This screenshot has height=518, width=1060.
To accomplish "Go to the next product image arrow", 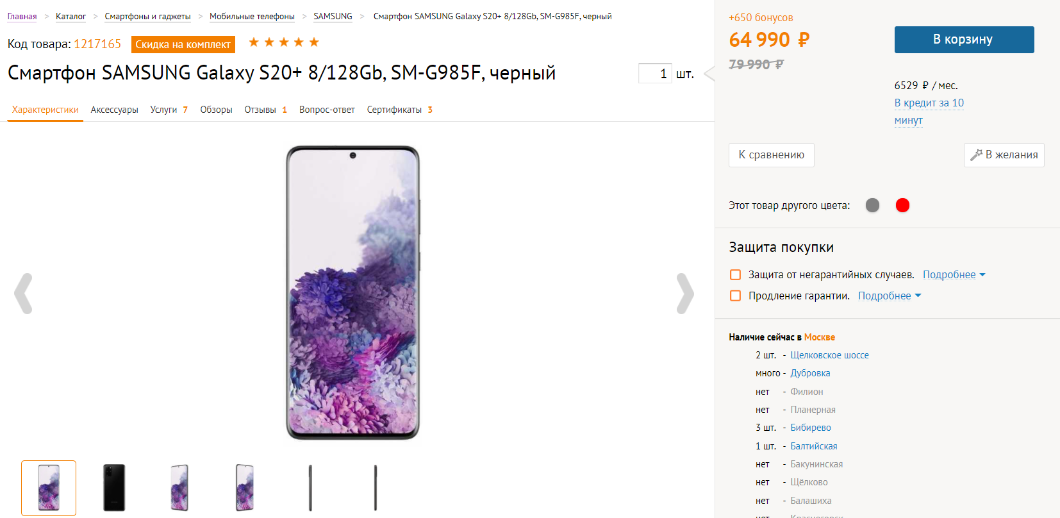I will (x=685, y=294).
